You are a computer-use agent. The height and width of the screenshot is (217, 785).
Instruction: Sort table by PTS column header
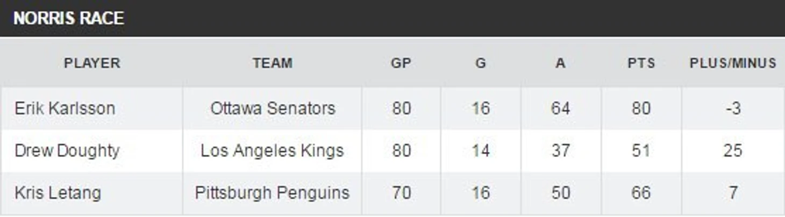[x=641, y=63]
